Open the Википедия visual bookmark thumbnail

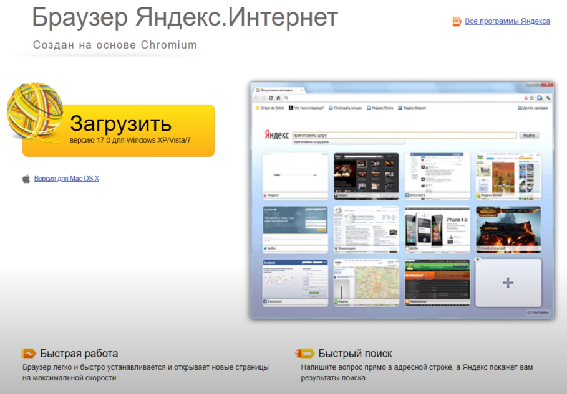click(366, 229)
